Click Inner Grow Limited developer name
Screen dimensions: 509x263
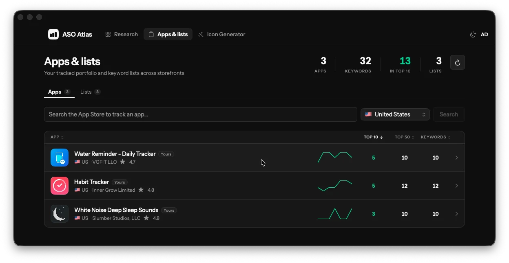(114, 190)
